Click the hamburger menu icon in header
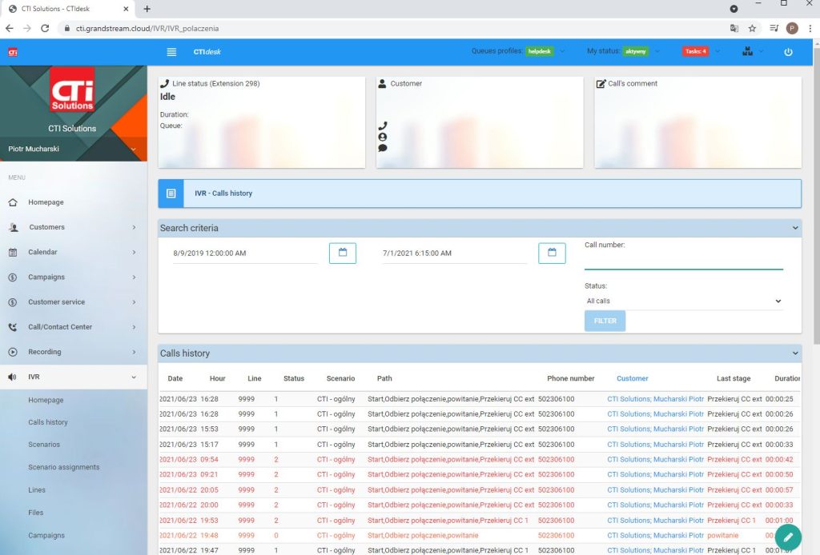This screenshot has width=820, height=555. (171, 52)
